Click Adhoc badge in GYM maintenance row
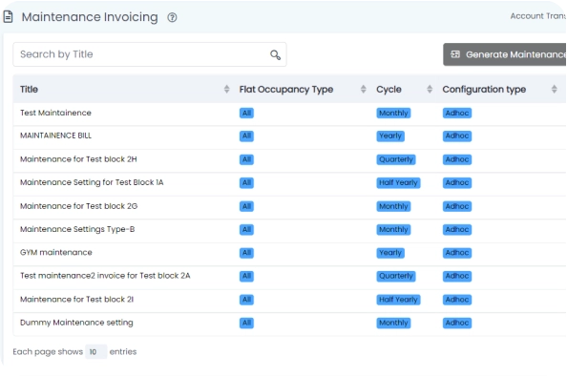Image resolution: width=567 pixels, height=376 pixels. (457, 253)
